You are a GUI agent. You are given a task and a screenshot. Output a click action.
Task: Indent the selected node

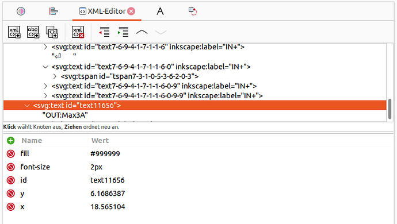pyautogui.click(x=123, y=32)
